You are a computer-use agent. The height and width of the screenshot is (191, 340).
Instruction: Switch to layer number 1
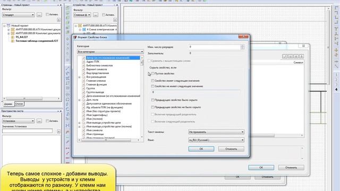336,75
